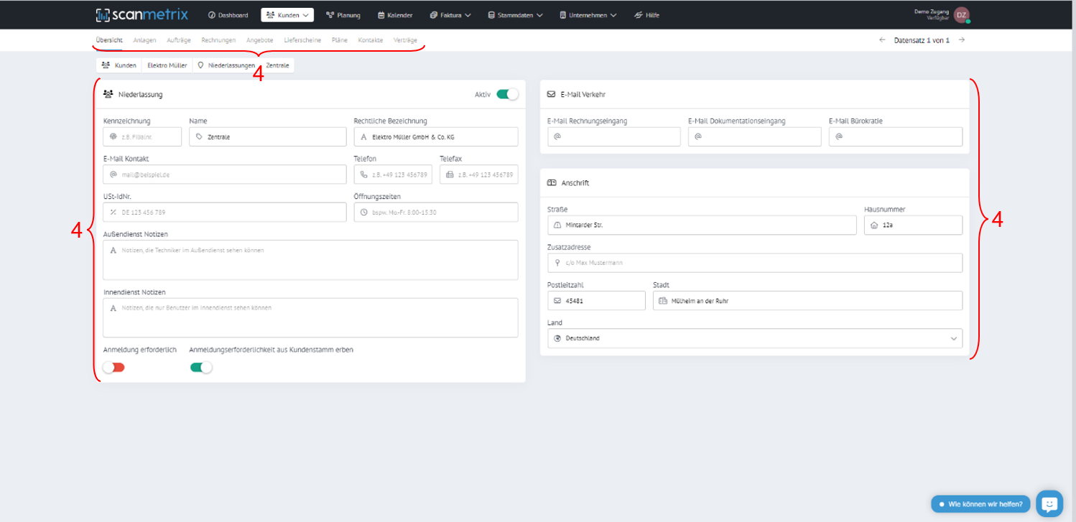Image resolution: width=1076 pixels, height=522 pixels.
Task: Expand the Stammdaten menu
Action: (x=515, y=15)
